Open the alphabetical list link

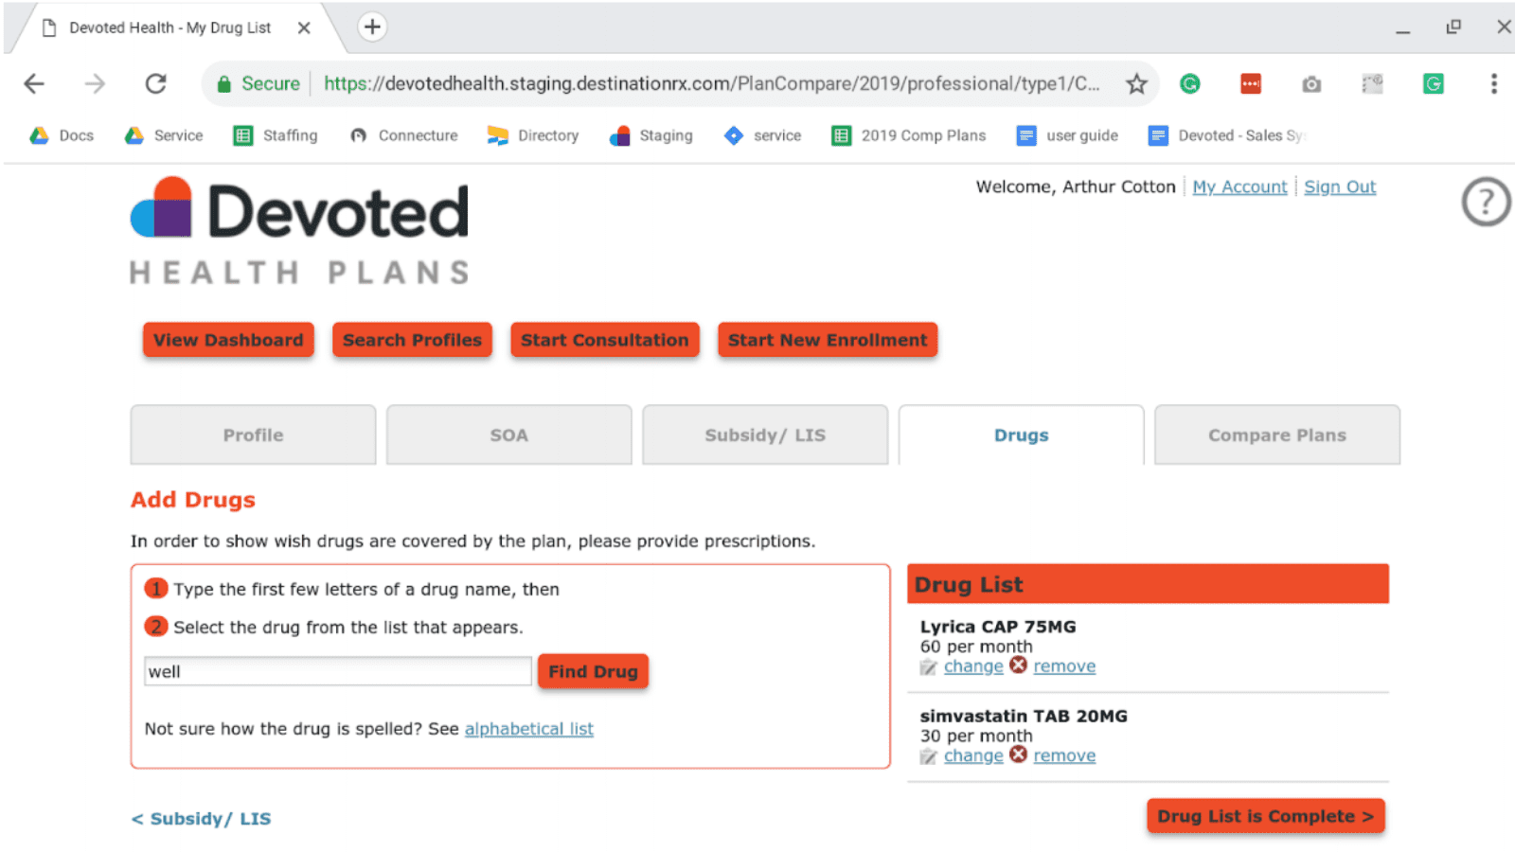[x=528, y=729]
